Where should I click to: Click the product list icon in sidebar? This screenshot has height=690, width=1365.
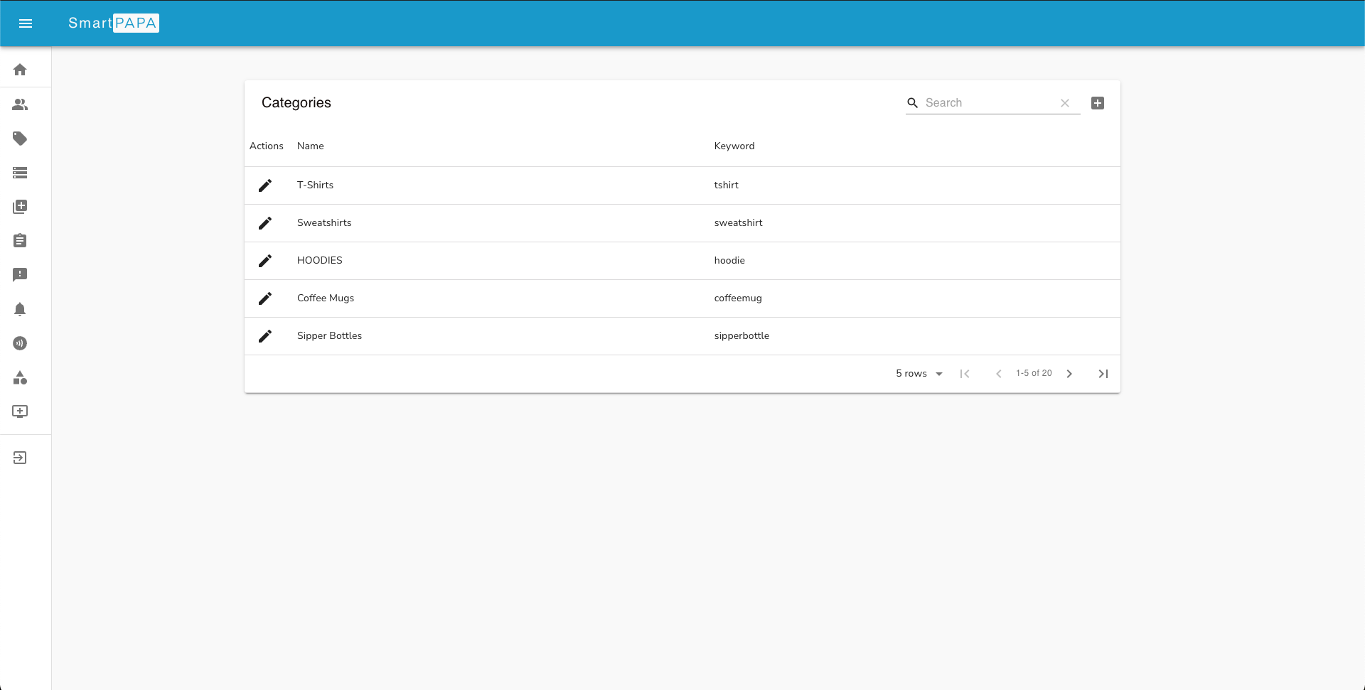(20, 173)
